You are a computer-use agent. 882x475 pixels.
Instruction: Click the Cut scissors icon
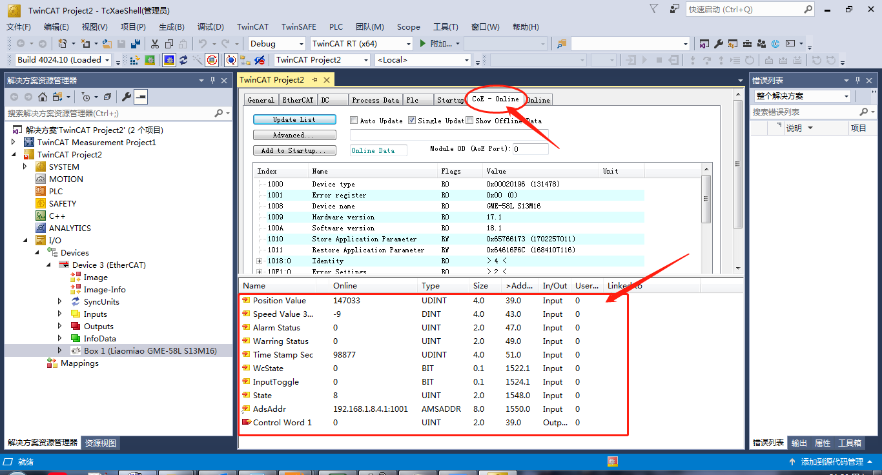[155, 44]
